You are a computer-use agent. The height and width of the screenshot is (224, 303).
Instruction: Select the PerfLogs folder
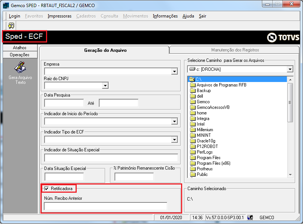[201, 152]
